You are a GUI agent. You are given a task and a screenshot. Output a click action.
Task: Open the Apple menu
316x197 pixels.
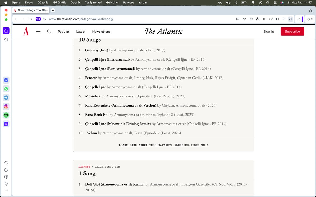click(6, 2)
